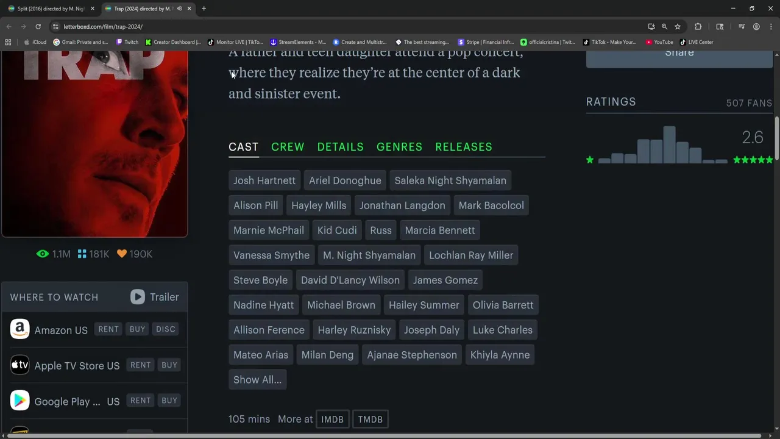Screen dimensions: 780x439
Task: Reload the Letterboxd page
Action: (x=38, y=27)
